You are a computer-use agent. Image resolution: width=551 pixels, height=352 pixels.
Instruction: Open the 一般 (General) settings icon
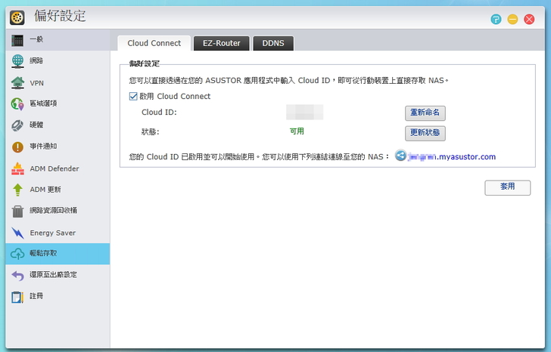(x=17, y=40)
